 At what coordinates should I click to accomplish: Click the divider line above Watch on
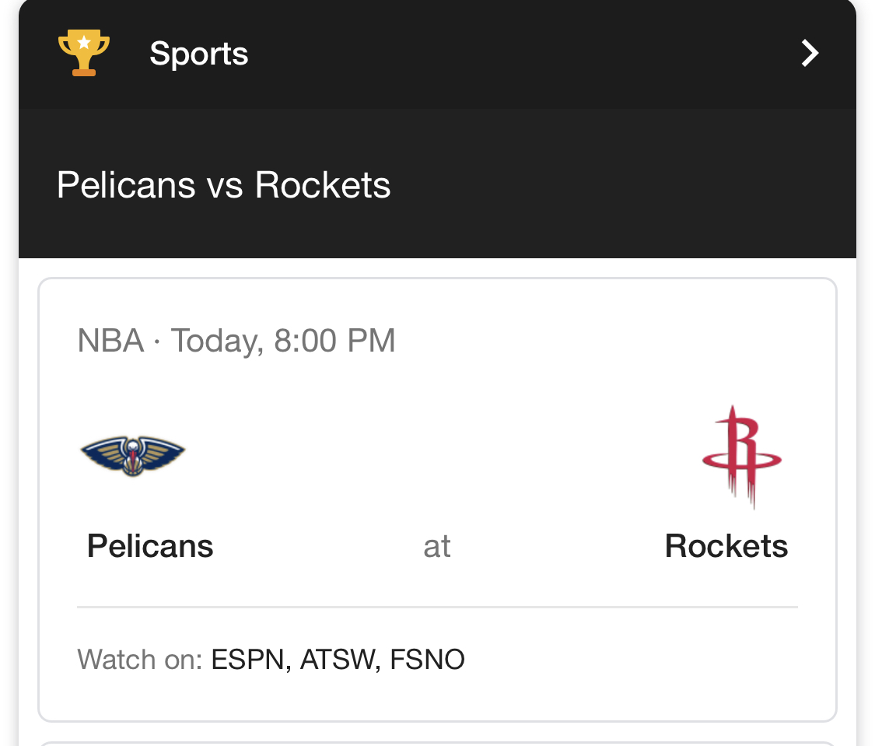[x=437, y=607]
